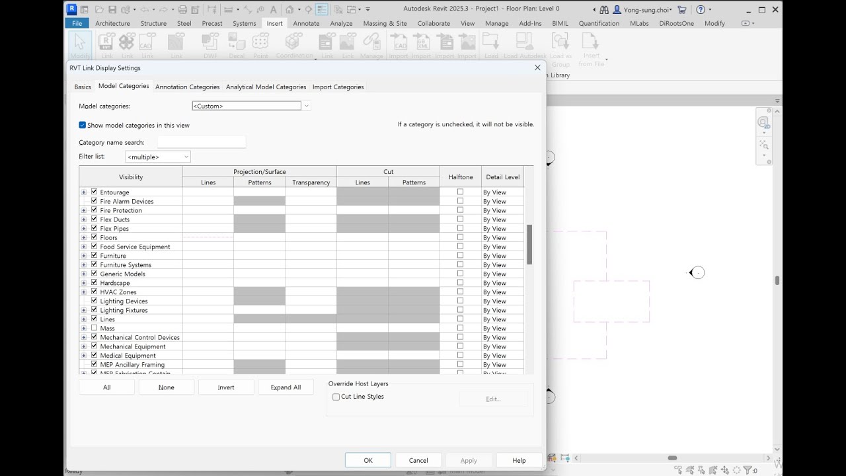Switch to the Basics tab
This screenshot has width=846, height=476.
tap(83, 87)
